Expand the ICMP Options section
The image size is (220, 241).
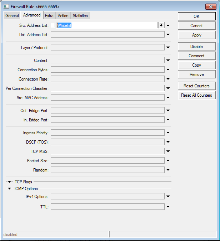(x=9, y=188)
